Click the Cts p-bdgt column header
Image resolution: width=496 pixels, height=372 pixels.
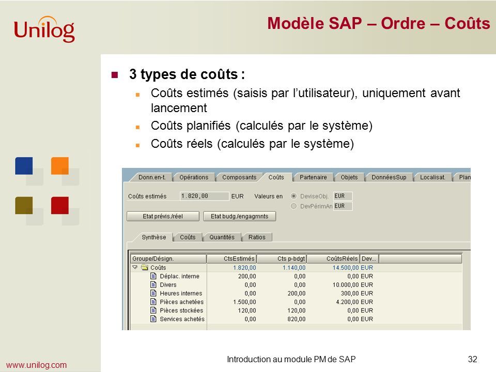(x=282, y=259)
